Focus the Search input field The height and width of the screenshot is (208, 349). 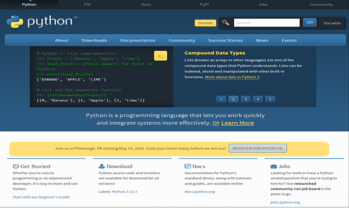point(267,23)
